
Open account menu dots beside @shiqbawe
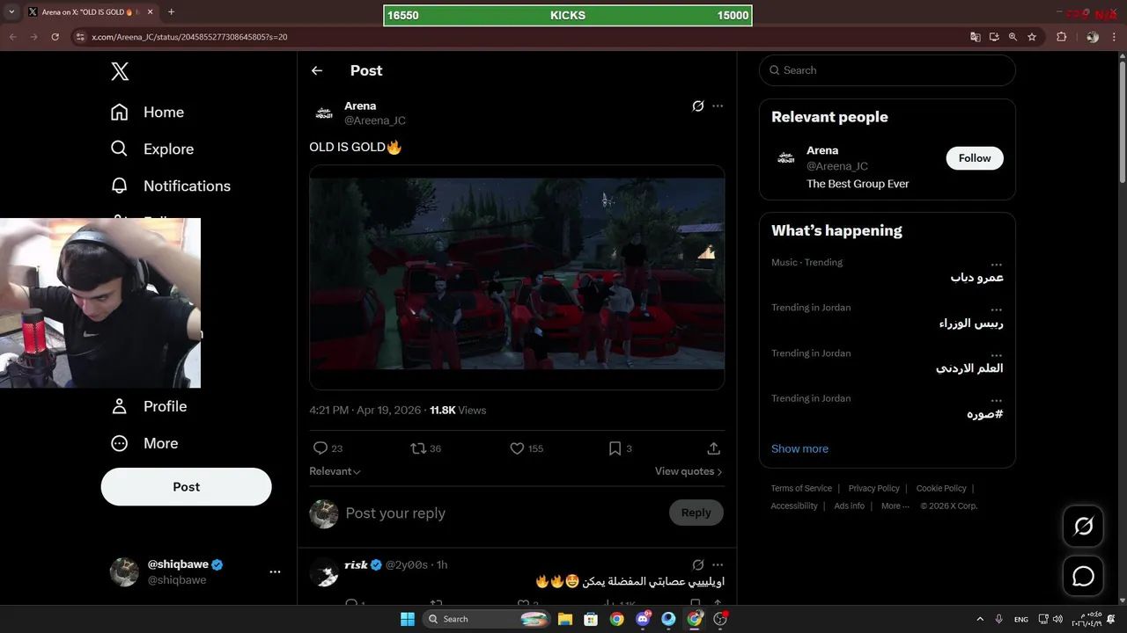[275, 571]
